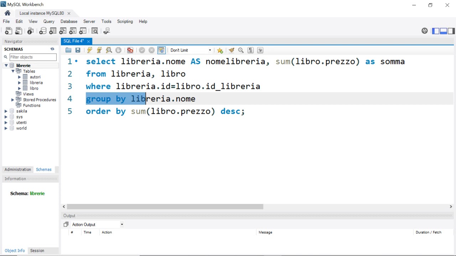Save the script to a file
The image size is (456, 256).
coord(78,50)
